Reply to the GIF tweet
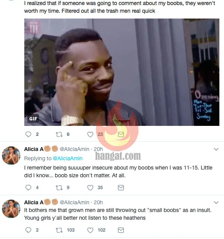 (x=28, y=134)
